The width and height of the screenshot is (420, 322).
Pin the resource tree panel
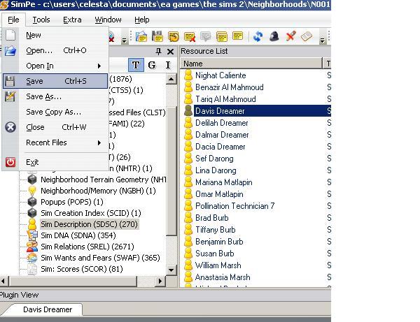(x=159, y=51)
